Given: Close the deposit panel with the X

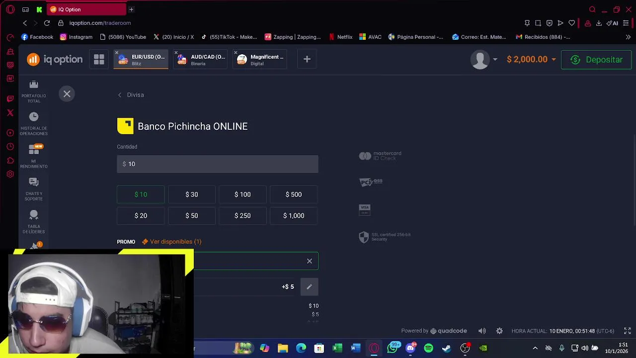Looking at the screenshot, I should (67, 94).
